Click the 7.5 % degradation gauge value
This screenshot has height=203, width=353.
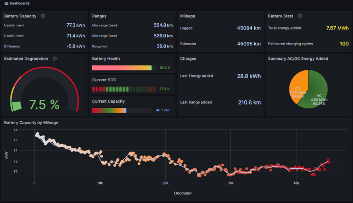44,105
